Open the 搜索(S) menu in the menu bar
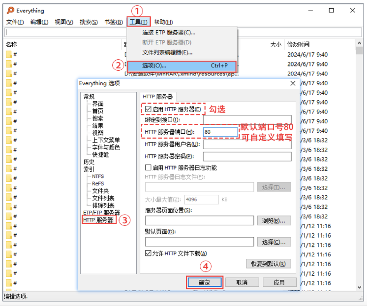This screenshot has height=306, width=367. click(x=89, y=22)
